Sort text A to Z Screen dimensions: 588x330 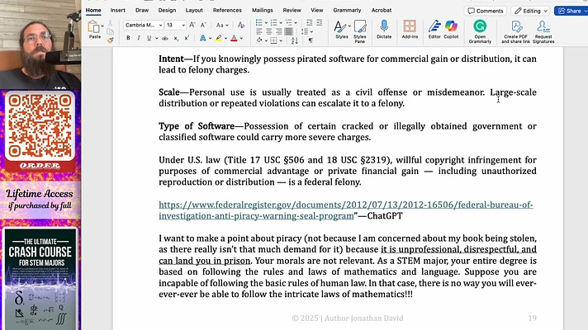tap(294, 40)
